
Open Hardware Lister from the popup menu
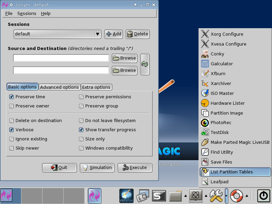(235, 103)
